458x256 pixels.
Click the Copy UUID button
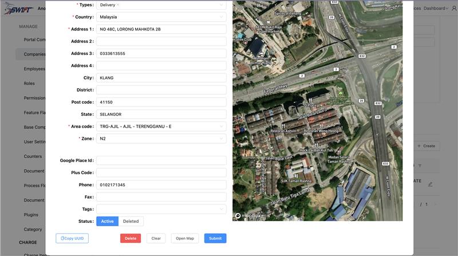(x=72, y=238)
